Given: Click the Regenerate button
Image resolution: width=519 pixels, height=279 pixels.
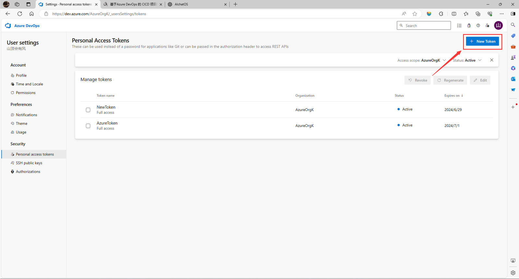Looking at the screenshot, I should pos(450,80).
